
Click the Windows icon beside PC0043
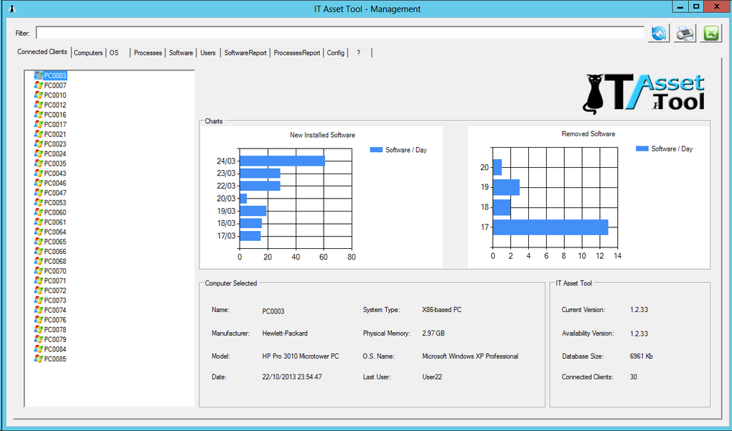38,174
